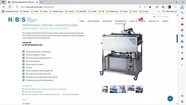Open sidebar green tree icon
The image size is (186, 105).
pos(182,58)
